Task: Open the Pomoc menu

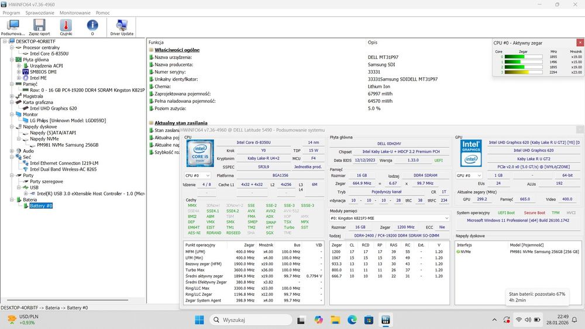Action: click(102, 13)
